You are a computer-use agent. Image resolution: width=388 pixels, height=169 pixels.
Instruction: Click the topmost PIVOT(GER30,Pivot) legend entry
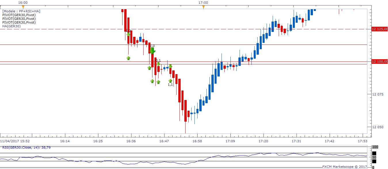click(19, 15)
